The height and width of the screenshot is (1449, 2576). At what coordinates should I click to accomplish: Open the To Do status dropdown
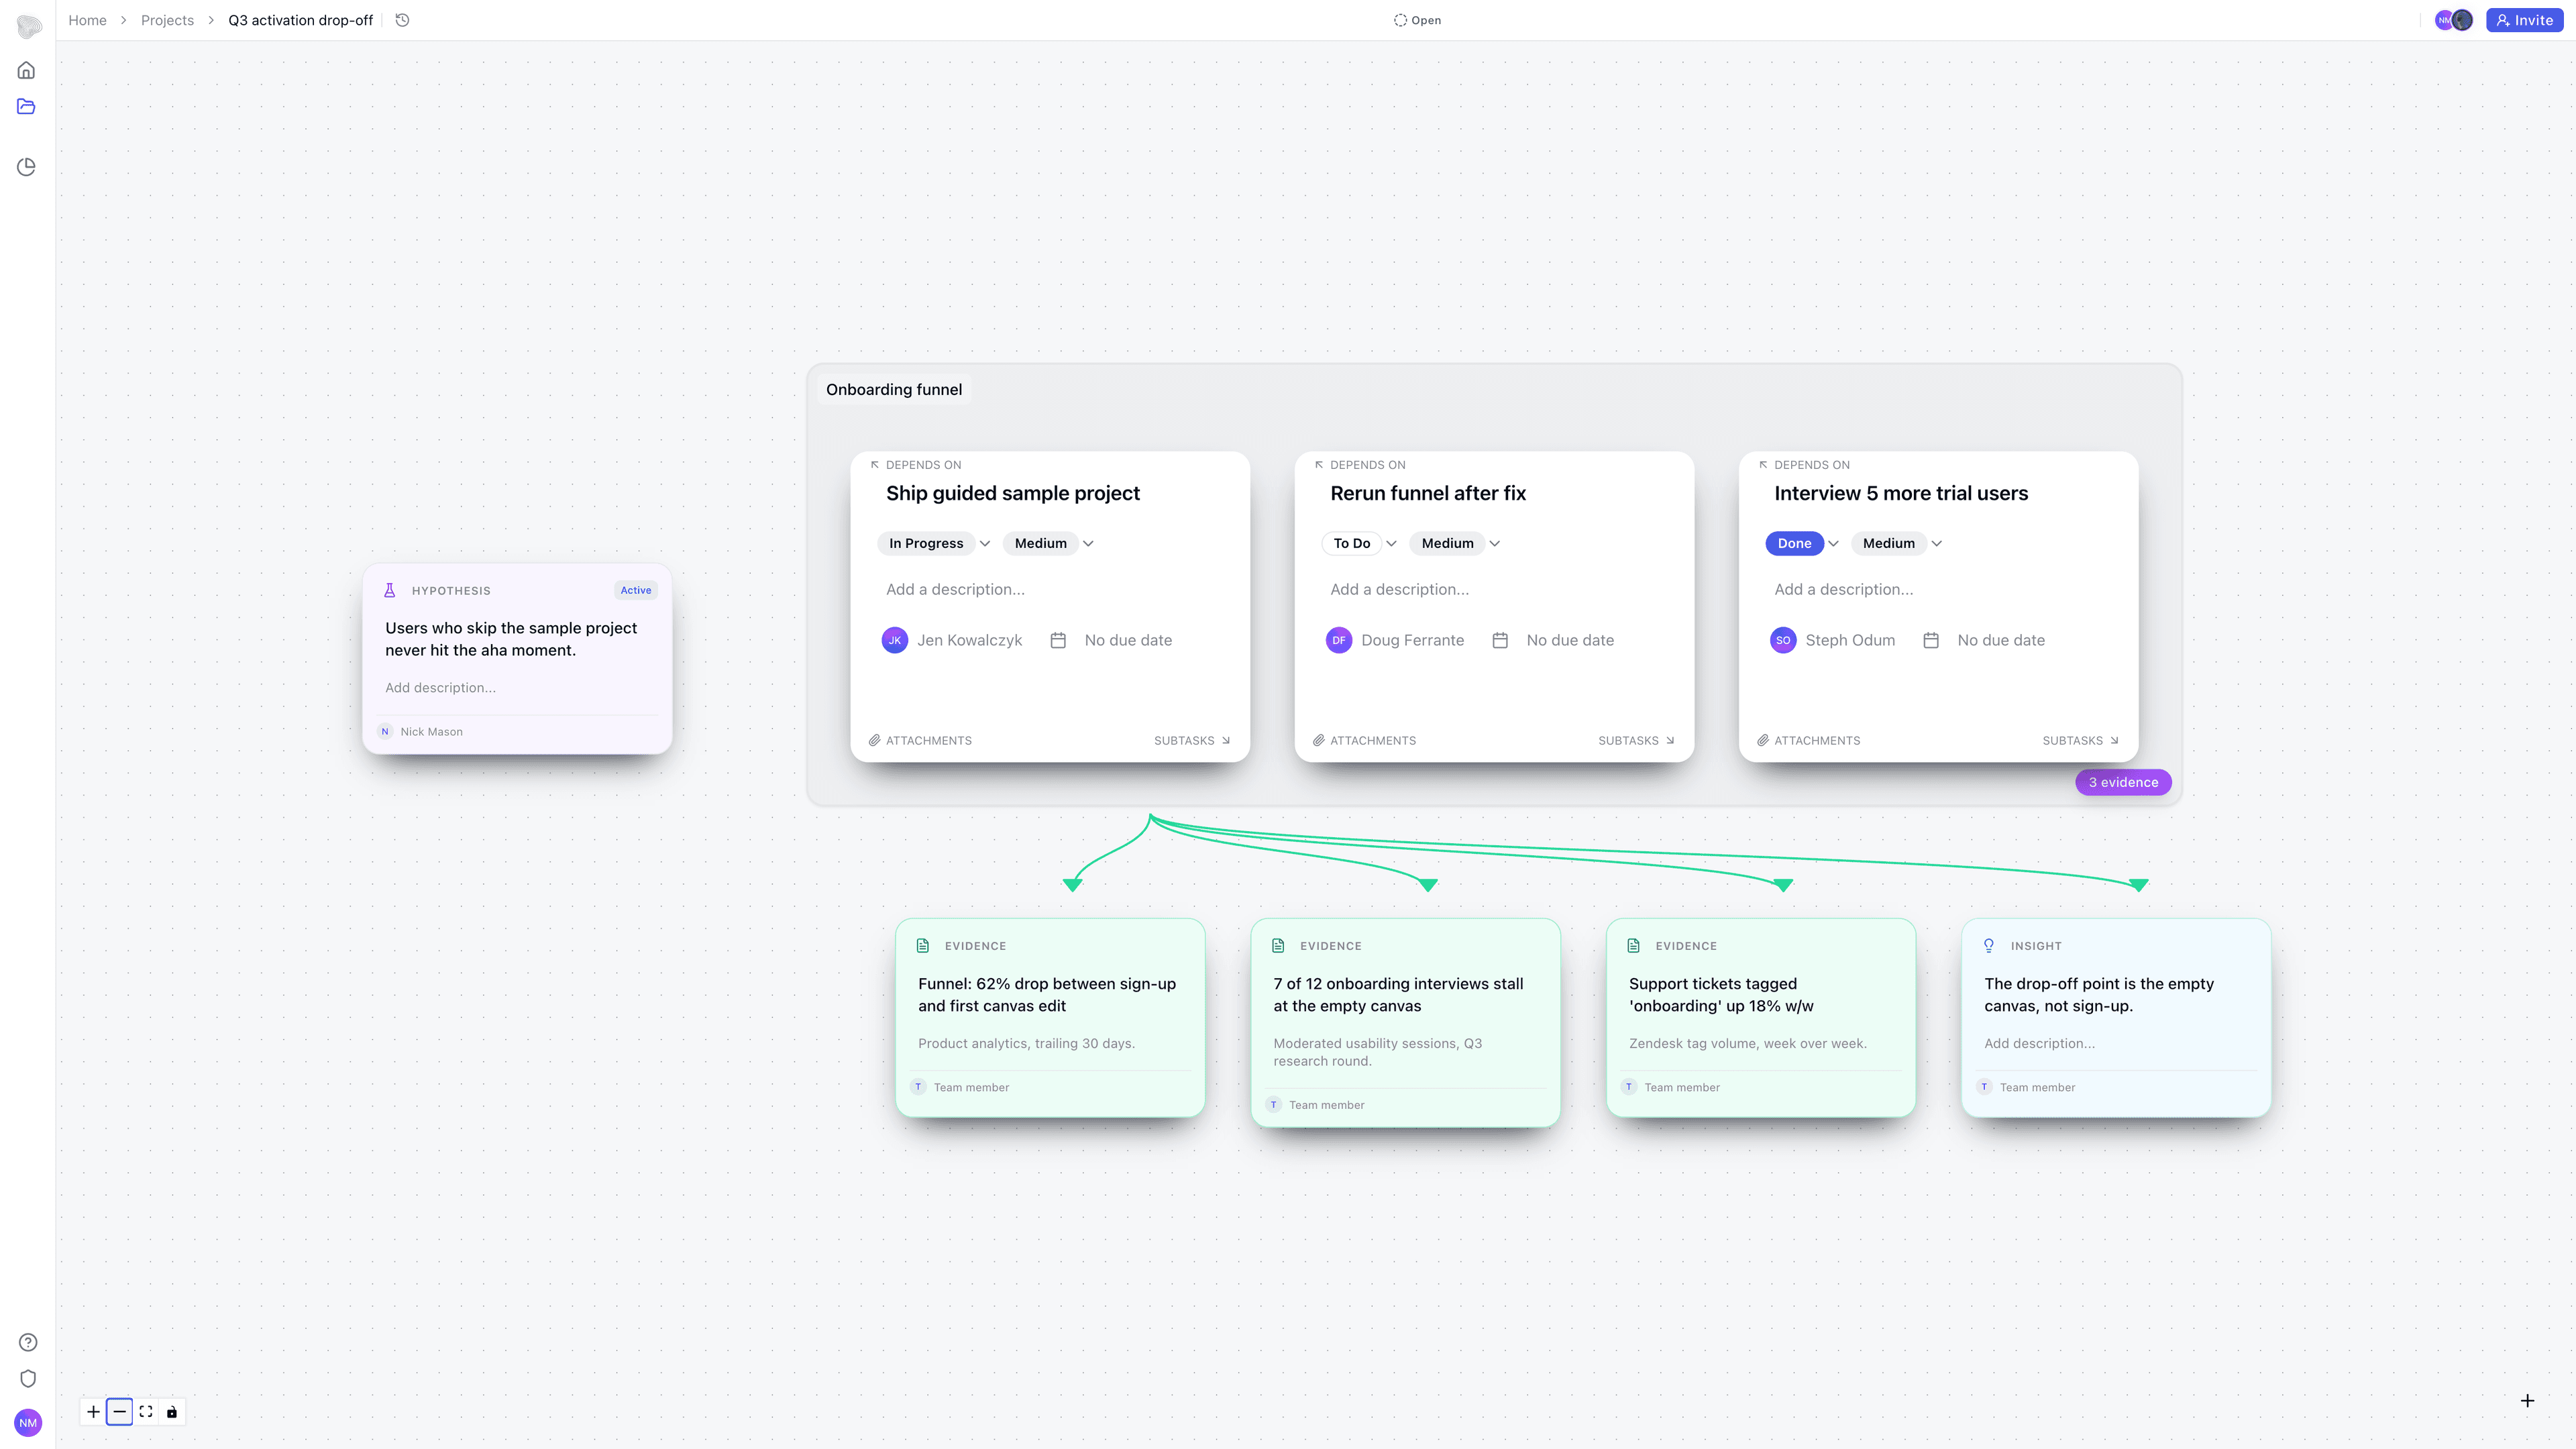[1360, 543]
